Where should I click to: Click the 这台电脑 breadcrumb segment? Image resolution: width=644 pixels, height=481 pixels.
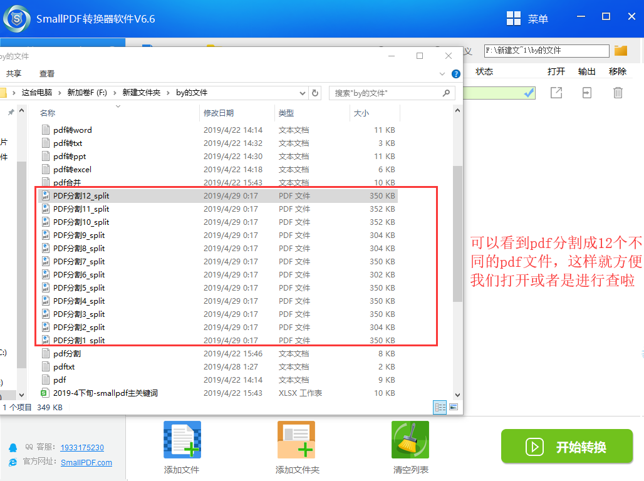click(x=37, y=93)
